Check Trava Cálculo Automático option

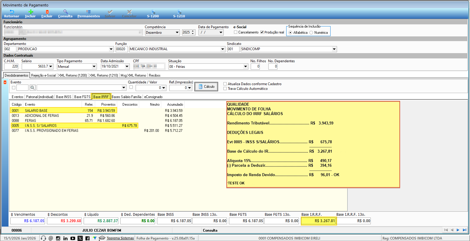225,89
